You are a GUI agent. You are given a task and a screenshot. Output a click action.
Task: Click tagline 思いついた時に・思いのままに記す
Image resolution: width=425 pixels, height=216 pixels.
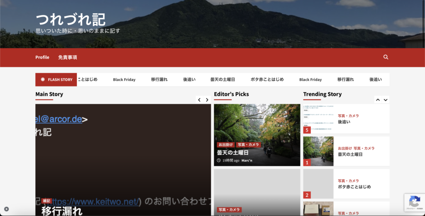(78, 31)
